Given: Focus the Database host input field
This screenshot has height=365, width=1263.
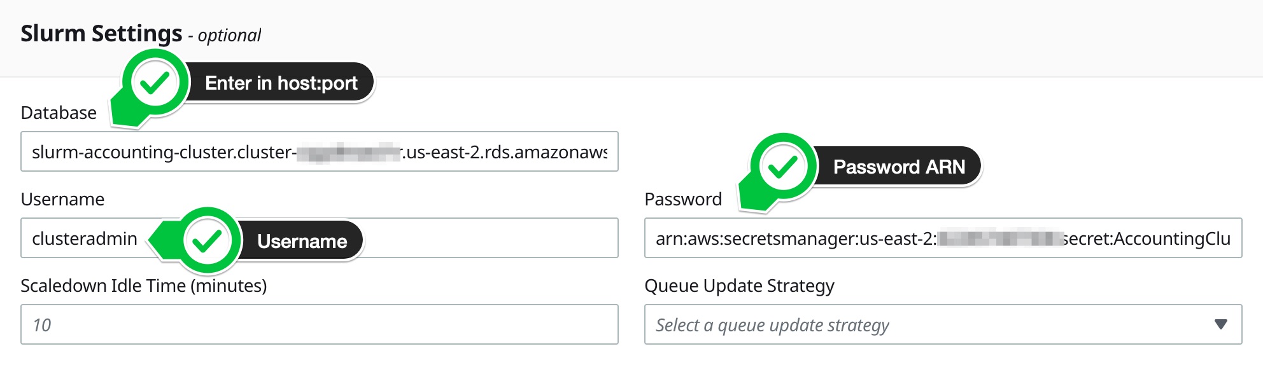Looking at the screenshot, I should pyautogui.click(x=320, y=151).
